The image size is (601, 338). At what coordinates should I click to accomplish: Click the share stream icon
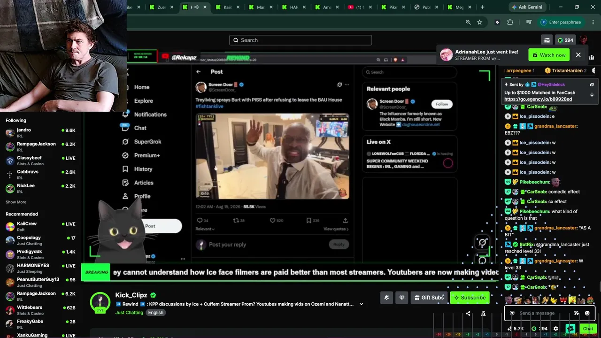468,314
